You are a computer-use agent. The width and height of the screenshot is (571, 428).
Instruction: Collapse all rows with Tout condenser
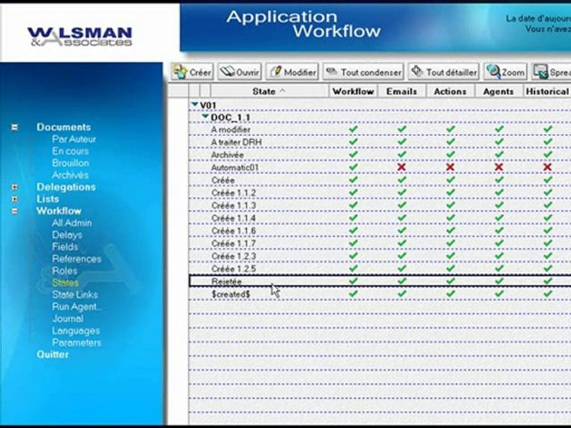[x=363, y=72]
